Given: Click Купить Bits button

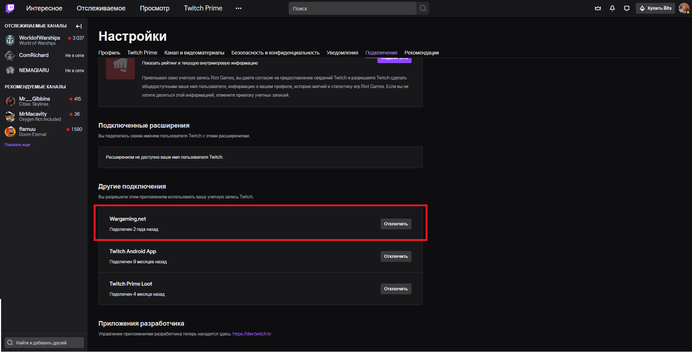Looking at the screenshot, I should pos(655,8).
